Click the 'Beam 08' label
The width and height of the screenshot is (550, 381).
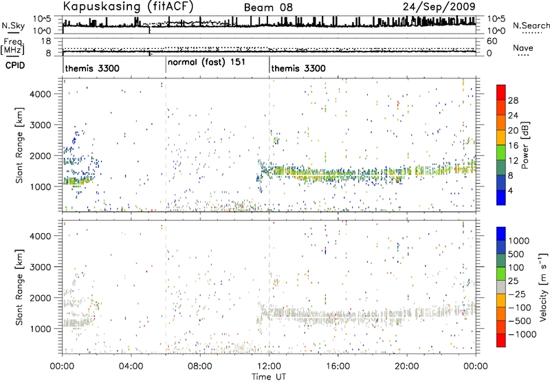tap(268, 8)
